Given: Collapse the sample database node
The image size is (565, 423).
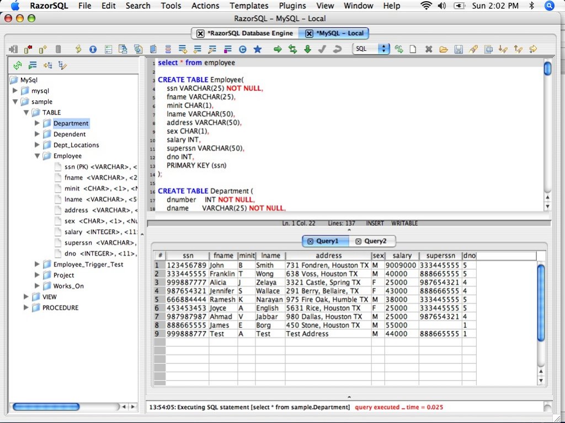Looking at the screenshot, I should coord(15,101).
